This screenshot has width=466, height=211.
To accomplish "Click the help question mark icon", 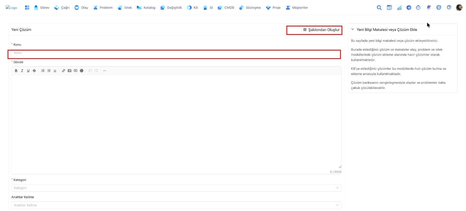I will click(449, 8).
